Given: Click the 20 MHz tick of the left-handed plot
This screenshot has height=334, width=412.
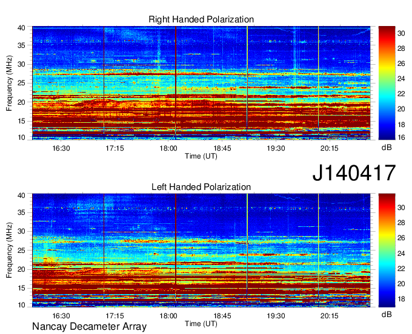Looking at the screenshot, I should (x=21, y=269).
